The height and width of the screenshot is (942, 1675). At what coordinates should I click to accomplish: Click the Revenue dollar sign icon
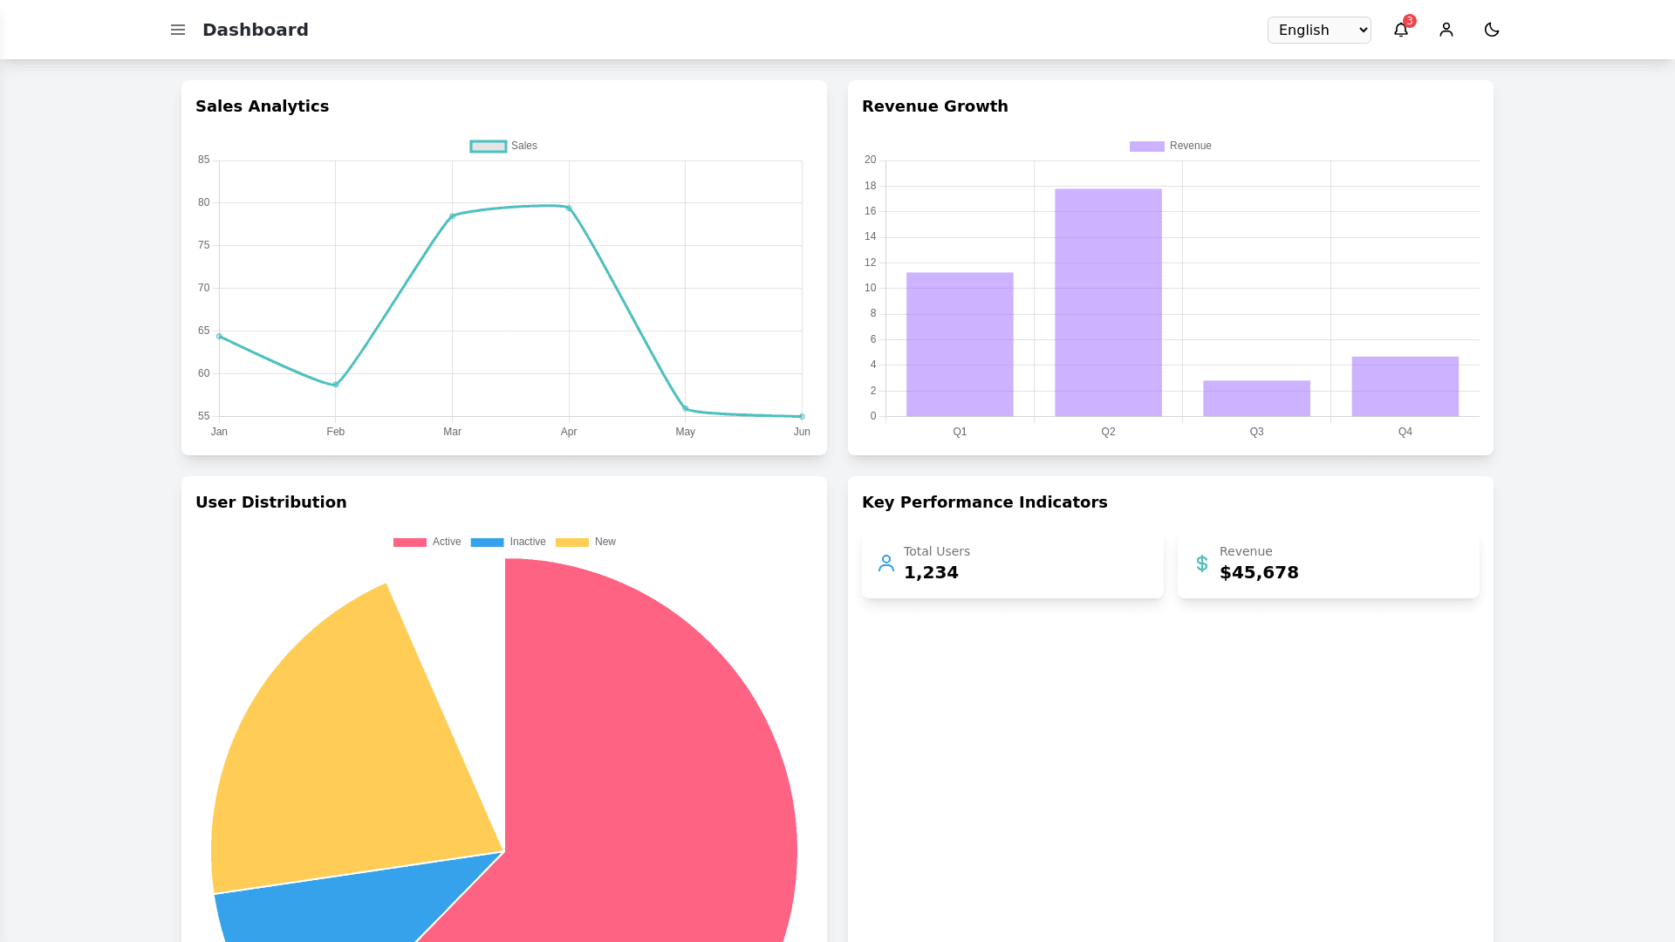pos(1202,563)
